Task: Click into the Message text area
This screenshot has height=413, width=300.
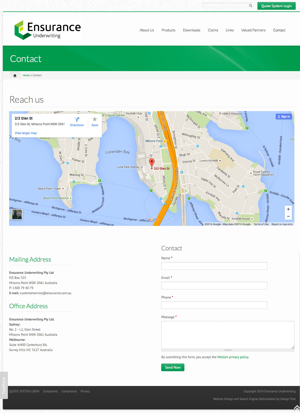Action: 228,335
